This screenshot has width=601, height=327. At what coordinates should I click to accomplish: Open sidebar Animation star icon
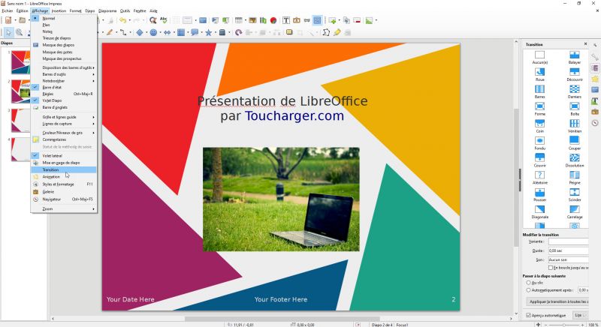tap(594, 79)
